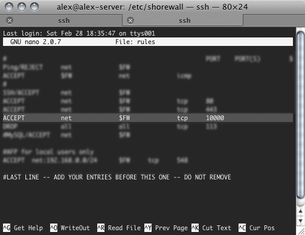Click the ^G Get Help shortcut
This screenshot has height=235, width=305.
(23, 228)
